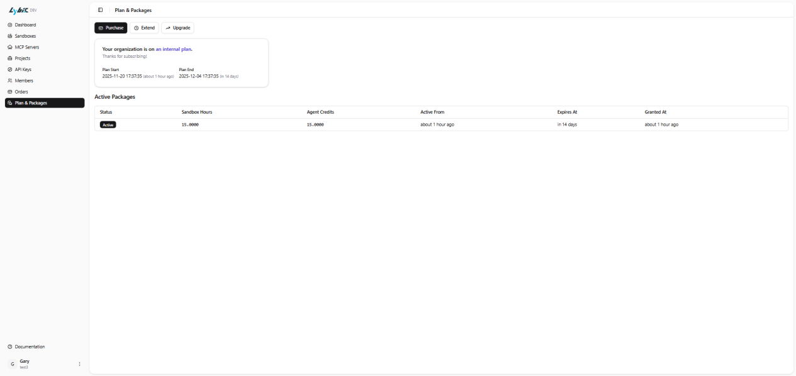Click the Gary user avatar
796x376 pixels.
tap(12, 364)
